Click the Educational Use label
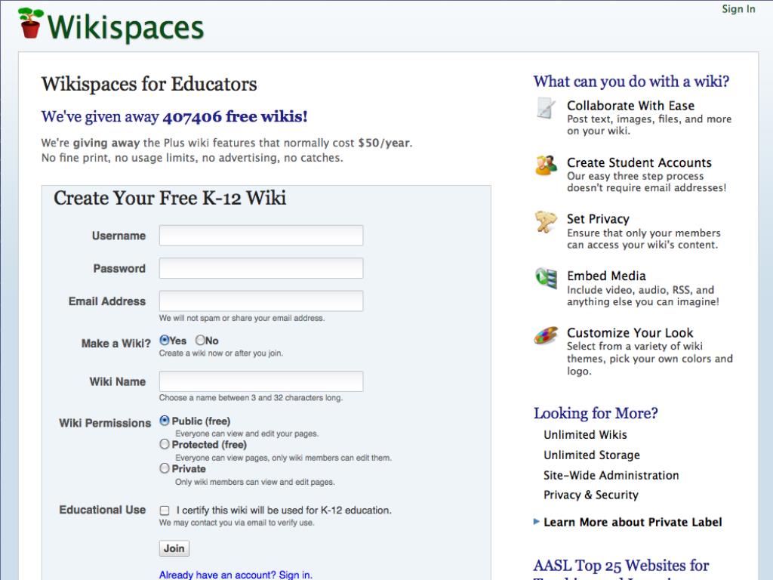The height and width of the screenshot is (580, 773). 103,510
